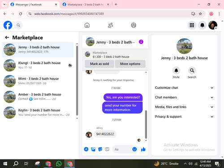Choose a sticker icon in composer
224x168 pixels.
coord(100,149)
